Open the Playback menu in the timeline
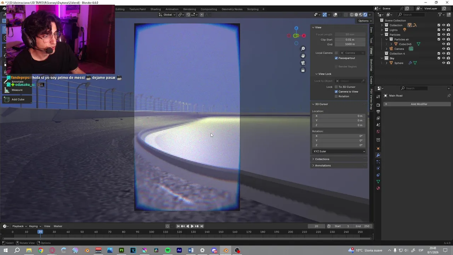This screenshot has height=255, width=453. [19, 226]
